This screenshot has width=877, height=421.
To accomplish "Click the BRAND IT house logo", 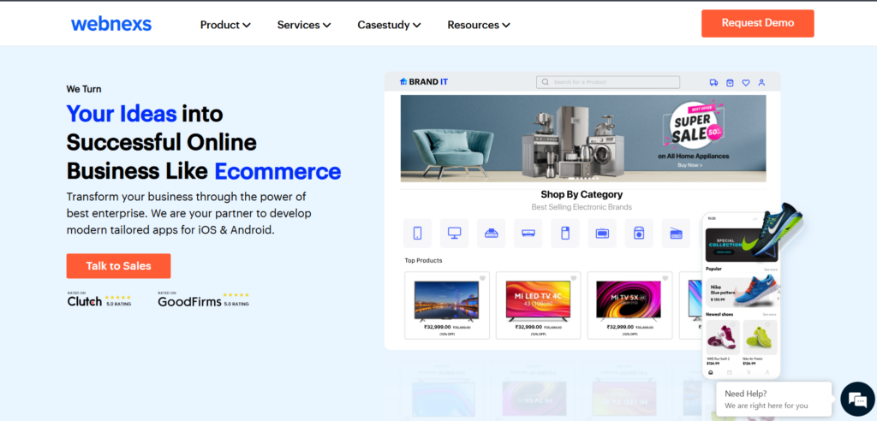I will coord(424,81).
